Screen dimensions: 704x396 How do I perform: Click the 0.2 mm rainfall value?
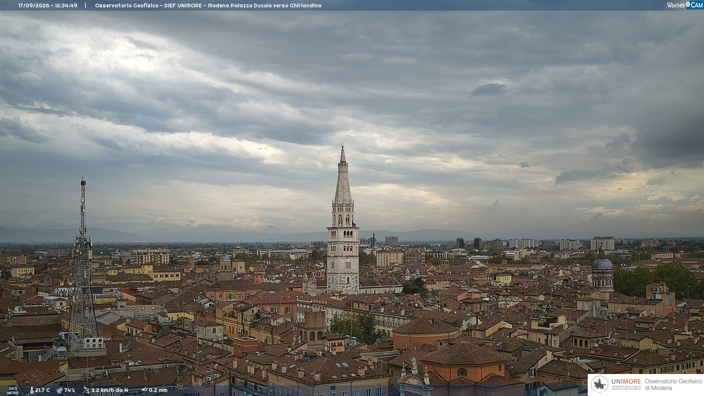(158, 390)
